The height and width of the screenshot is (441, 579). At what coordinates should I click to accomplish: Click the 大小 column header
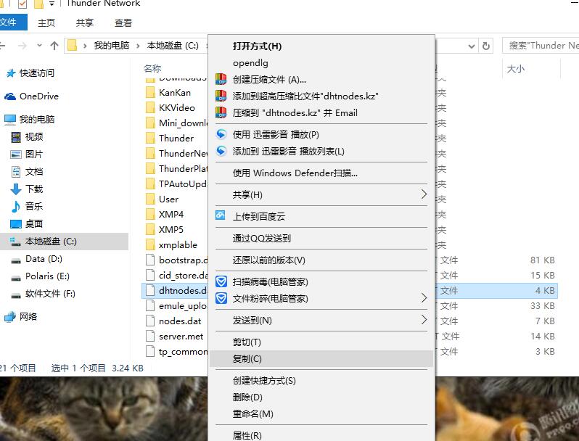[x=515, y=69]
